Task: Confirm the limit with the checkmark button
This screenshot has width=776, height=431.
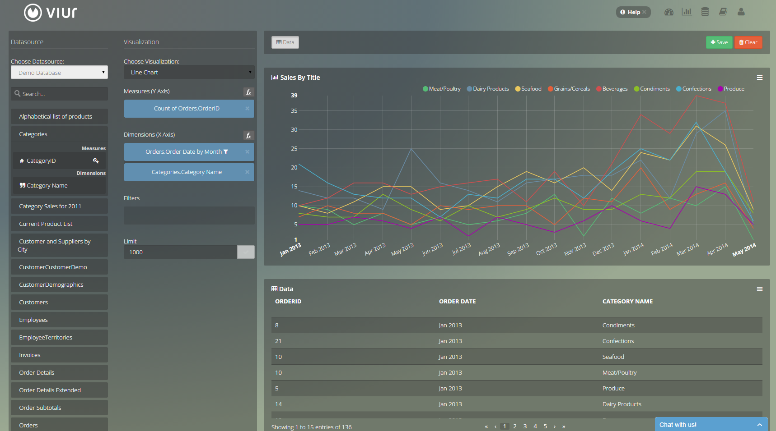Action: (x=246, y=252)
